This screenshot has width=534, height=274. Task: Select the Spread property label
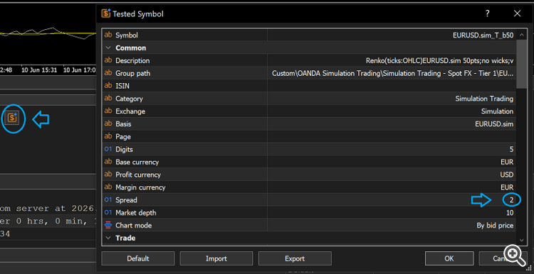coord(126,200)
